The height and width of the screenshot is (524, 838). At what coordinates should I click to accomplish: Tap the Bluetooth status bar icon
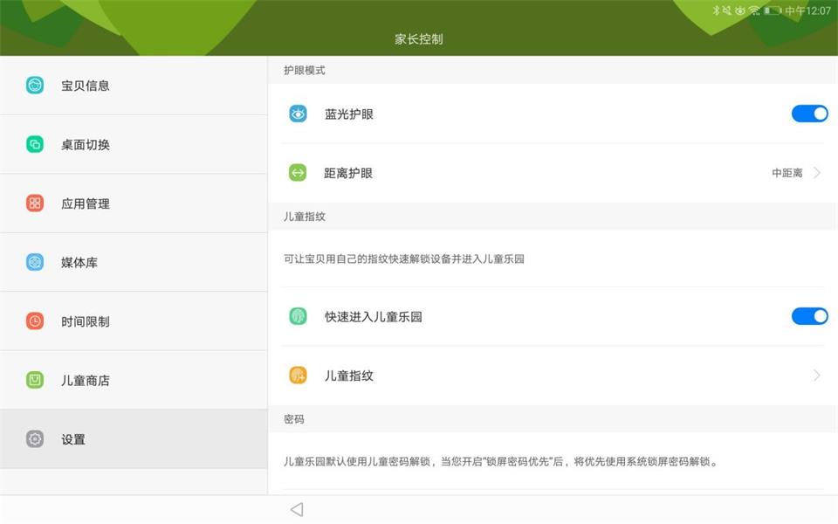716,10
